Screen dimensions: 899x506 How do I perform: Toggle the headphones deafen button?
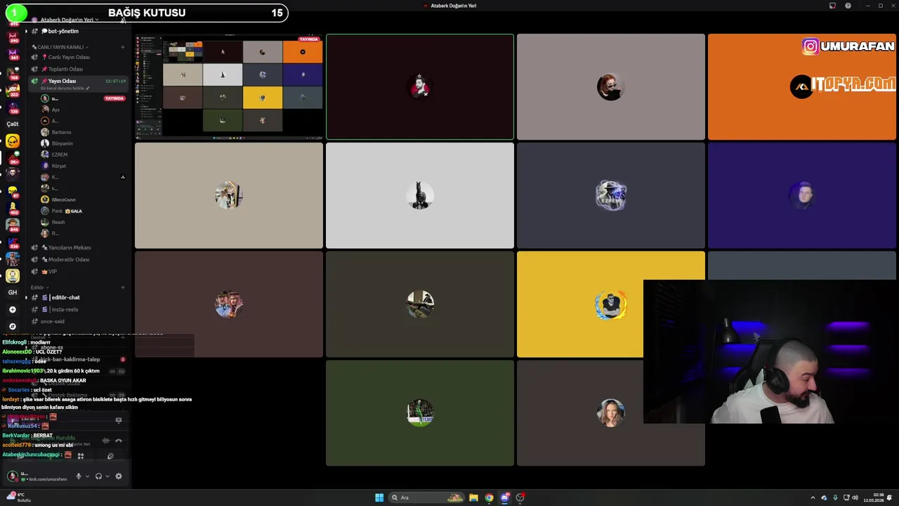coord(98,476)
